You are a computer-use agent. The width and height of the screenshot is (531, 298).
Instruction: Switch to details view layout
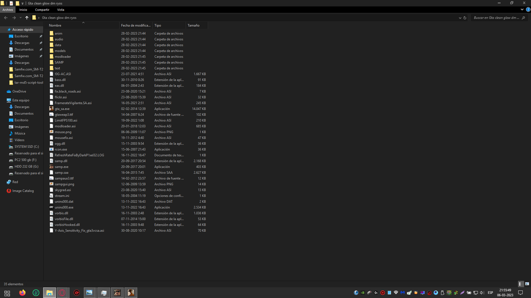pos(521,284)
